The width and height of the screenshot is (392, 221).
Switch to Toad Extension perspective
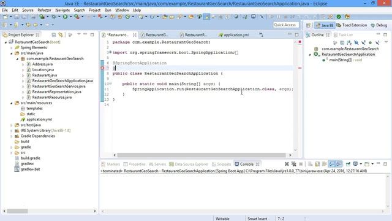point(352,25)
